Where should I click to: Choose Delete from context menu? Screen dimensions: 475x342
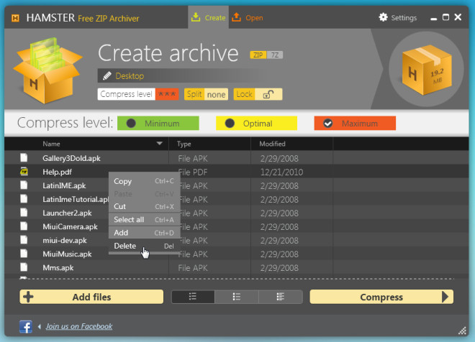pos(144,246)
